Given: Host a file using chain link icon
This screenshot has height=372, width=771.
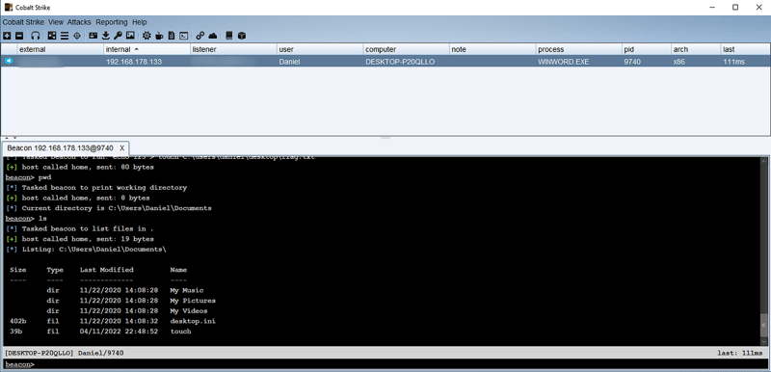Looking at the screenshot, I should tap(200, 36).
